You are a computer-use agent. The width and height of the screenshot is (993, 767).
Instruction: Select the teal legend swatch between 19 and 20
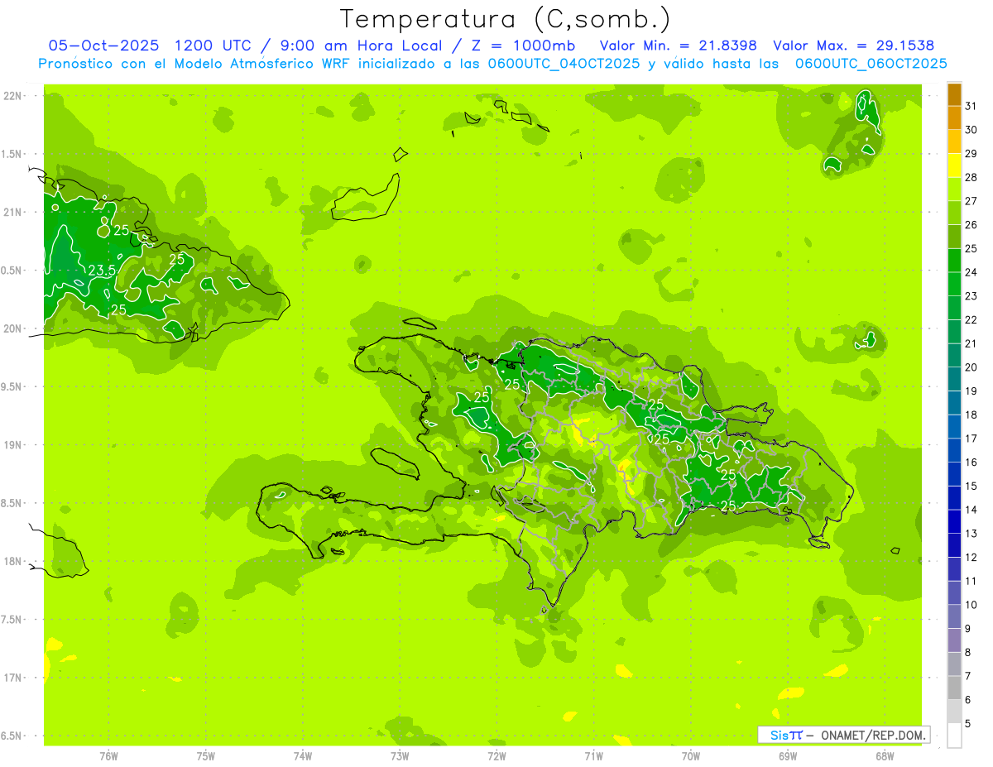[x=954, y=379]
